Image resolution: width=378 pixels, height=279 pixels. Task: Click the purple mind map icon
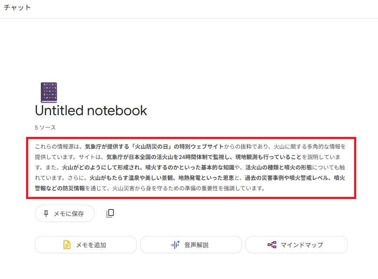click(x=272, y=245)
